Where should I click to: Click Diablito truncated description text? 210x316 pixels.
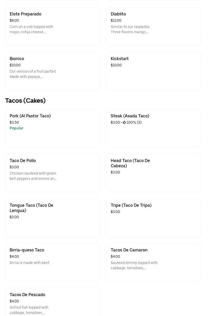[130, 29]
